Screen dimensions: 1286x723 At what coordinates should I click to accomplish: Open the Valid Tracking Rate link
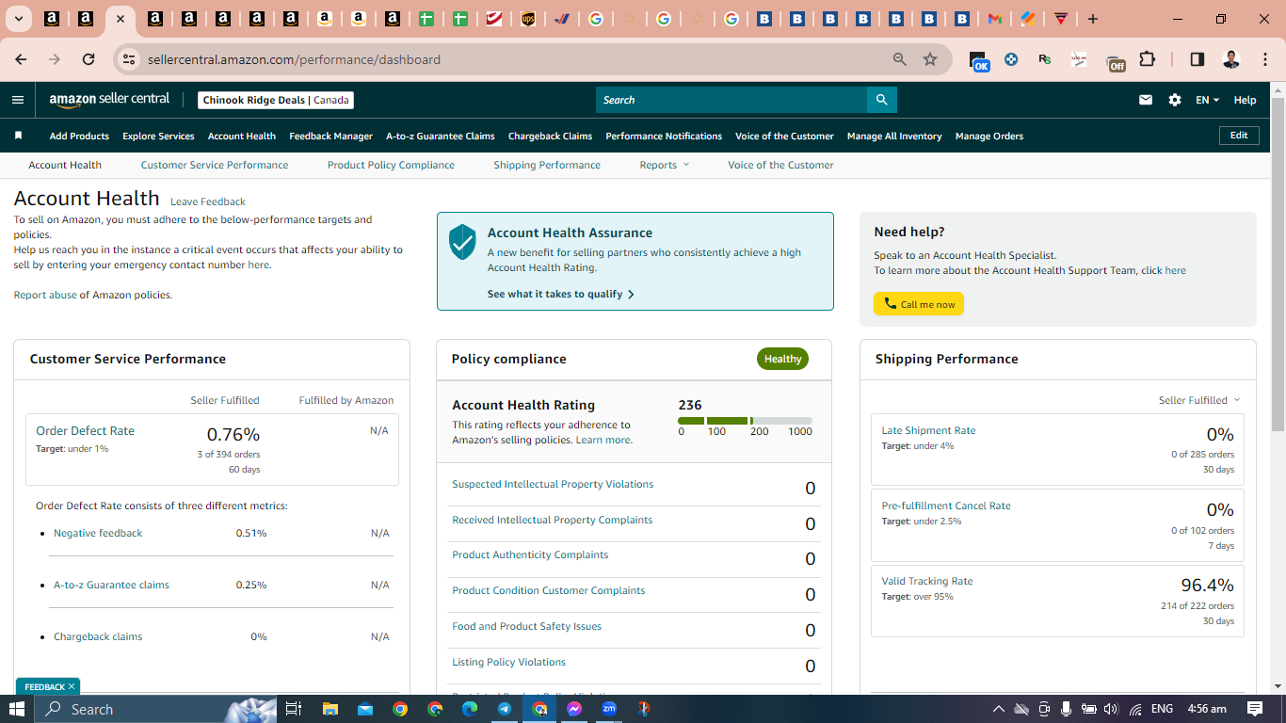[x=927, y=581]
